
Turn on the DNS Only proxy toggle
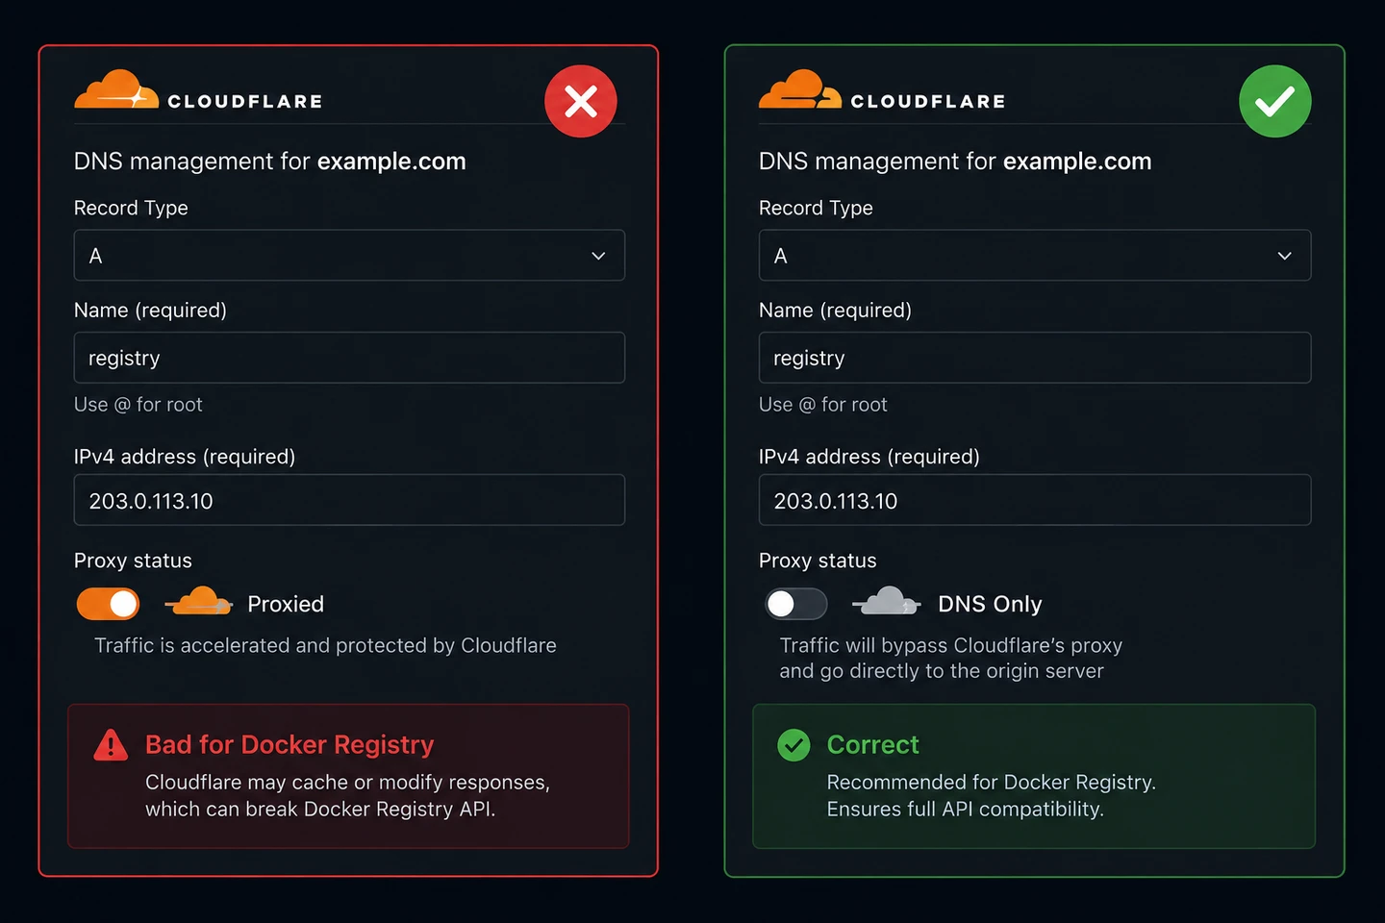coord(796,604)
